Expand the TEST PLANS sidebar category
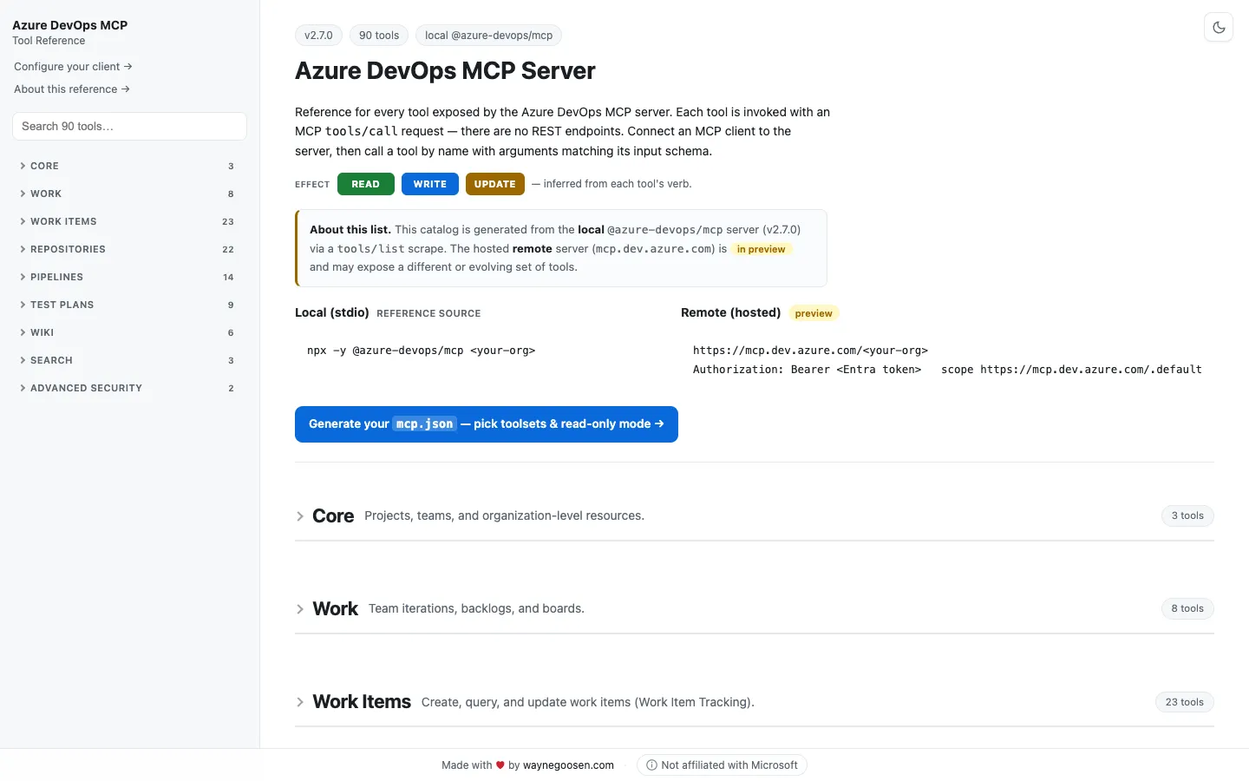 [x=129, y=305]
